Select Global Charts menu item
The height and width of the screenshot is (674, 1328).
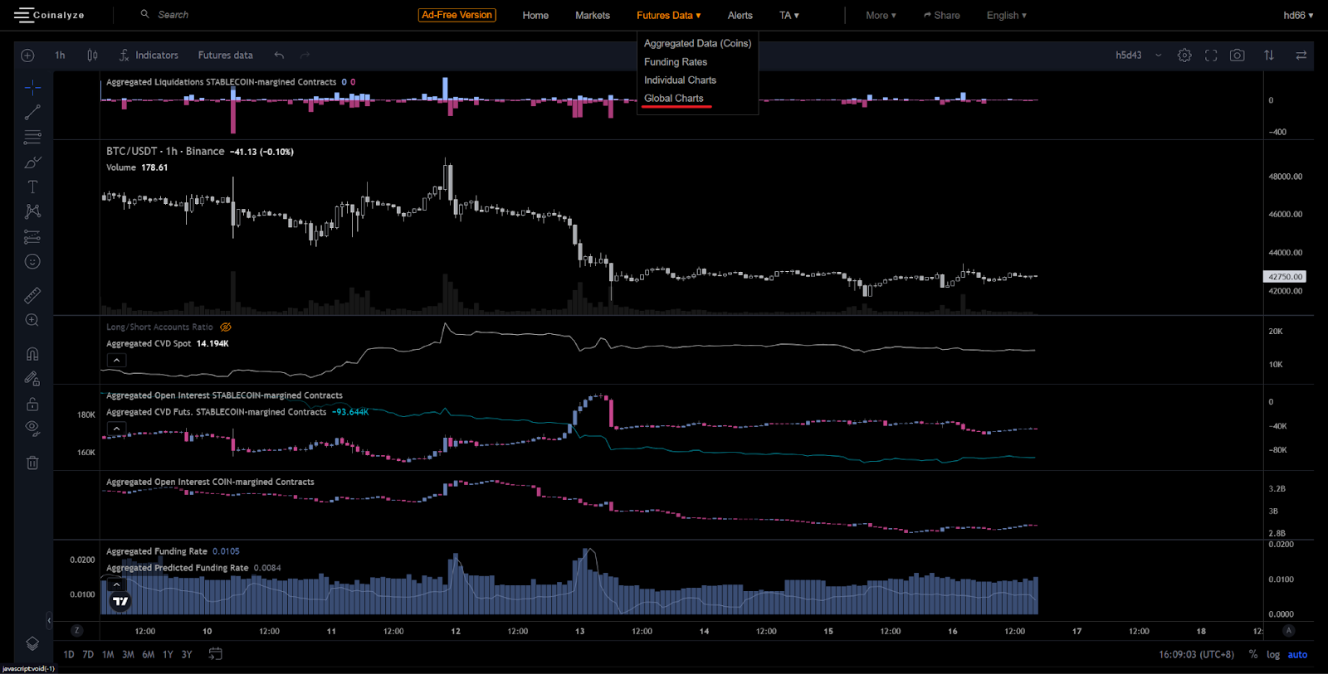(673, 99)
